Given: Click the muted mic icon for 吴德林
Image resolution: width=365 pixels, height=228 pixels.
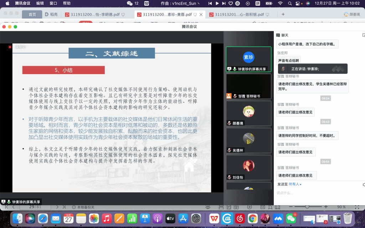Looking at the screenshot, I should (x=230, y=150).
